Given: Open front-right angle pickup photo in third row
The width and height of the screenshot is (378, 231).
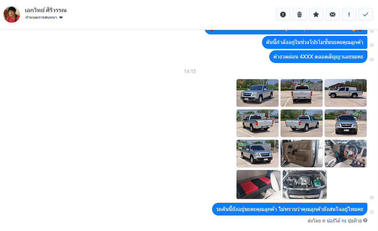Looking at the screenshot, I should click(x=258, y=154).
